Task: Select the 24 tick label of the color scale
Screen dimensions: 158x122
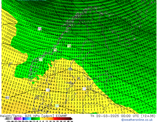Action: point(54,121)
